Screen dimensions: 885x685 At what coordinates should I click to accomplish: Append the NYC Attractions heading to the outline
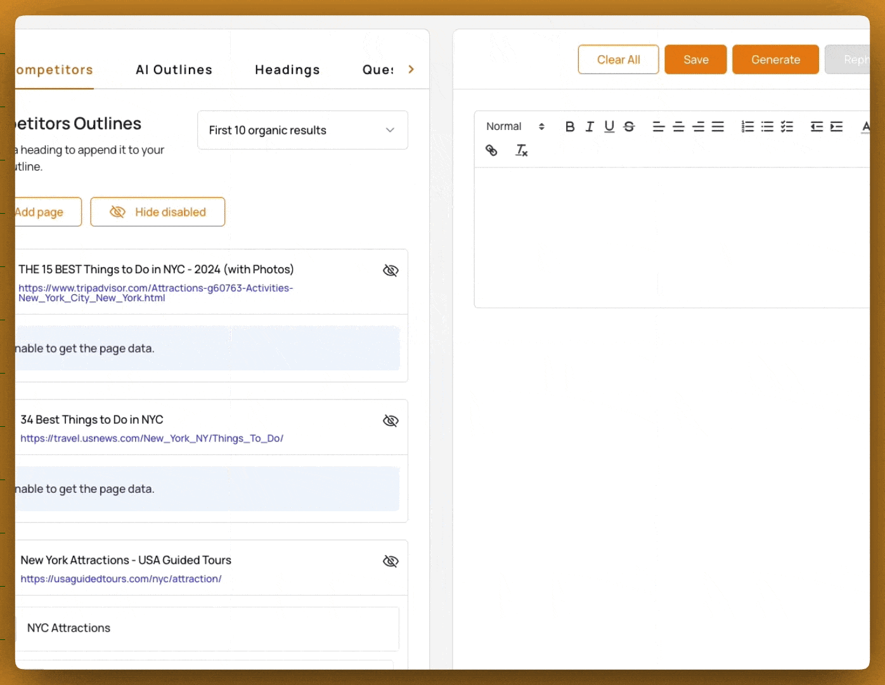tap(68, 628)
